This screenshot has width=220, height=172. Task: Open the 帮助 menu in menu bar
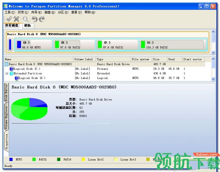[x=90, y=12]
